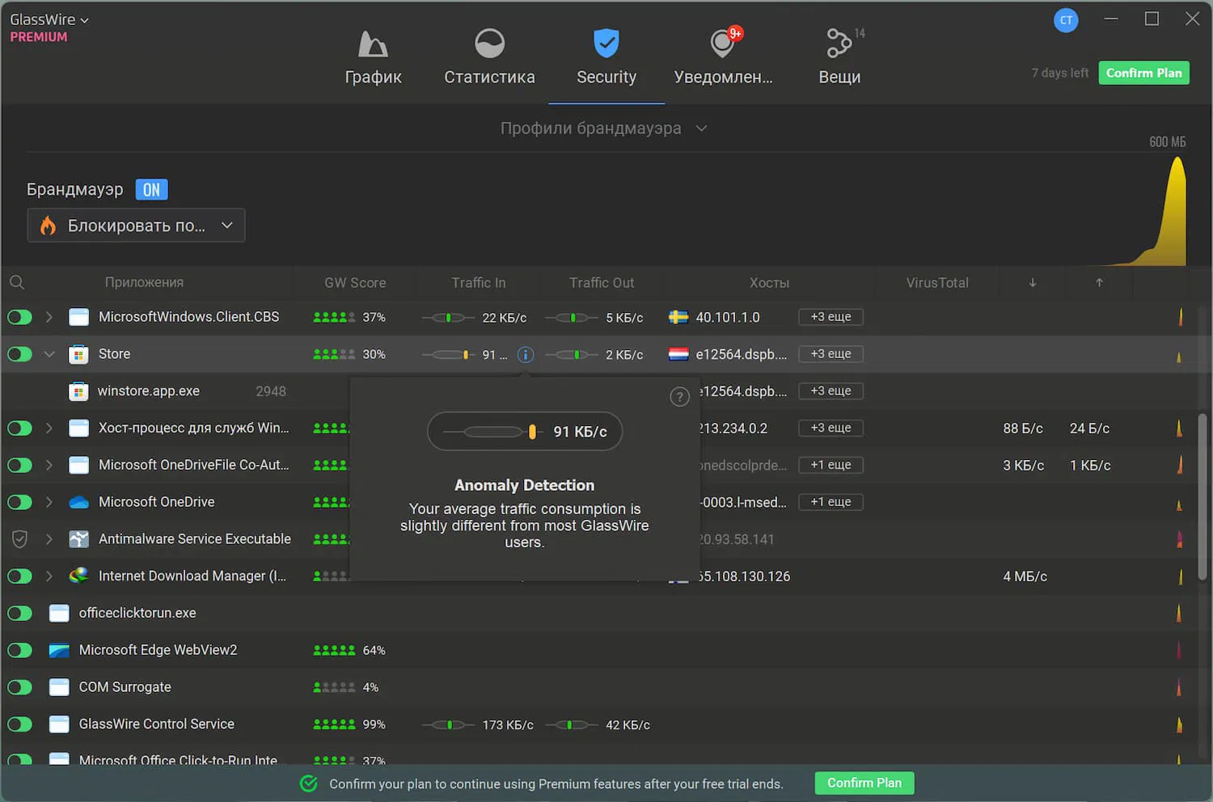Toggle firewall for officeclicktorun.exe
The image size is (1213, 802).
20,613
